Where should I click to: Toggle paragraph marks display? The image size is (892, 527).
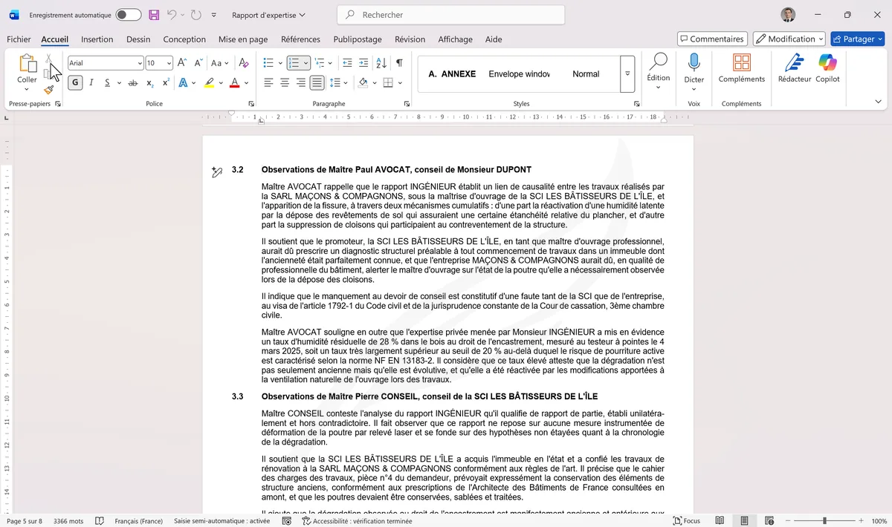click(x=399, y=64)
